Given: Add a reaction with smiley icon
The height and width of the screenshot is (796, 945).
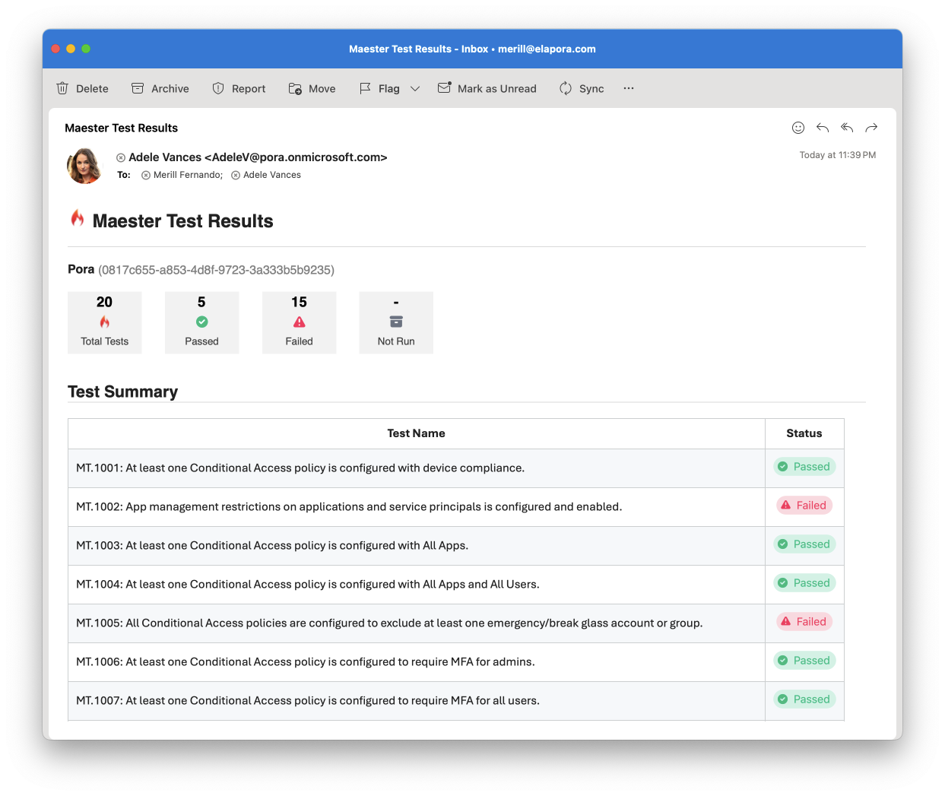Looking at the screenshot, I should [798, 128].
